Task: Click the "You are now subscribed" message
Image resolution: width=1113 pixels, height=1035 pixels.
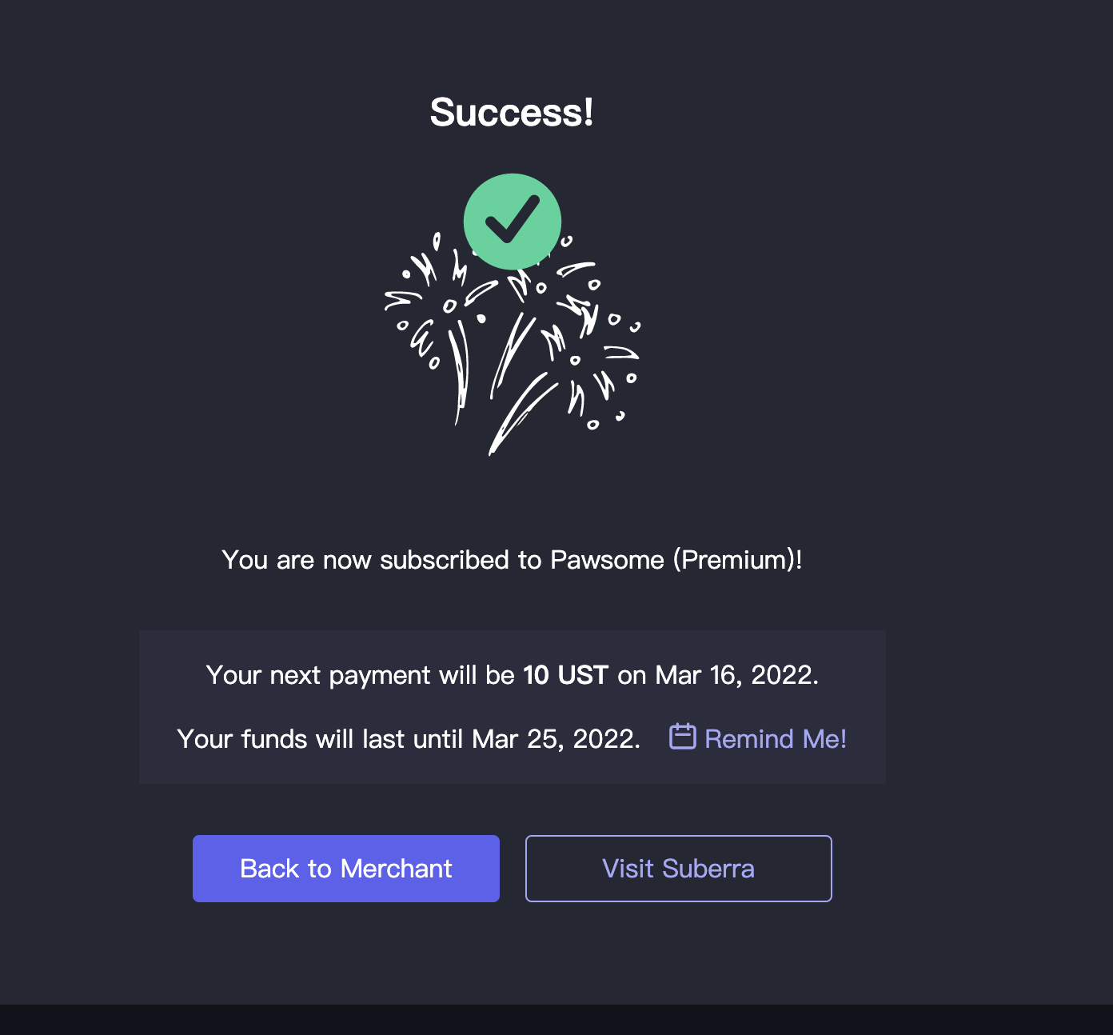Action: pyautogui.click(x=512, y=560)
